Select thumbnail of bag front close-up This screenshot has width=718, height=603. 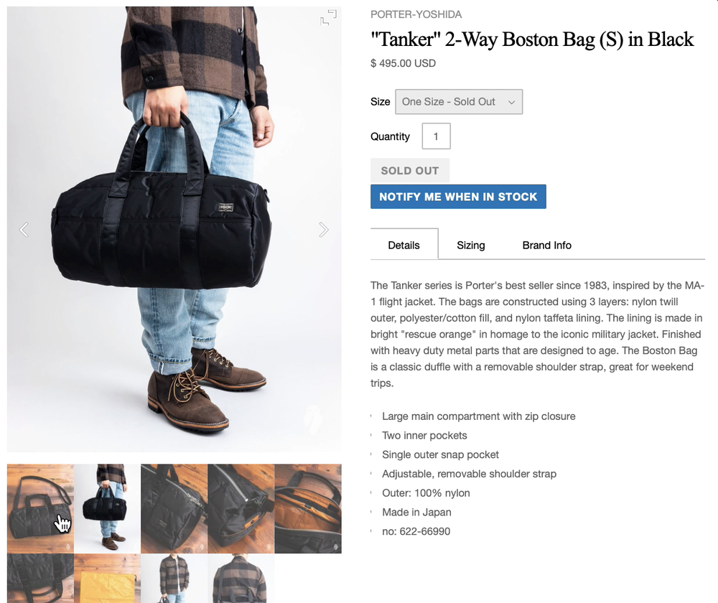tap(174, 509)
